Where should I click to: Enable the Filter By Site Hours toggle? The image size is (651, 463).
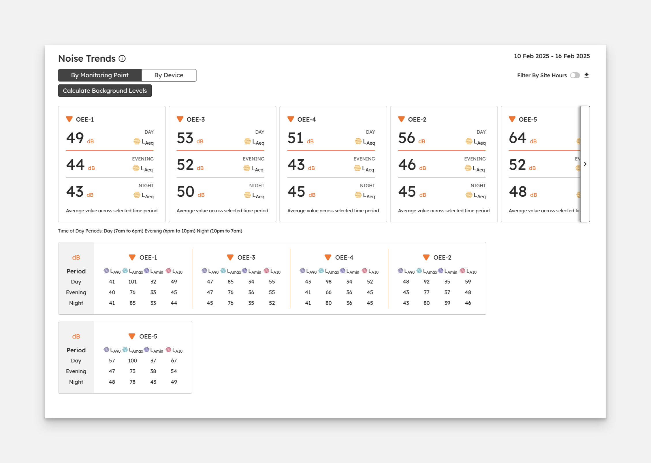click(x=575, y=75)
